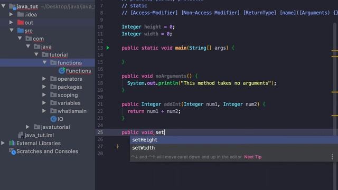Viewport: 338px width, 190px height.
Task: Click the green run gutter arrow
Action: click(x=108, y=48)
